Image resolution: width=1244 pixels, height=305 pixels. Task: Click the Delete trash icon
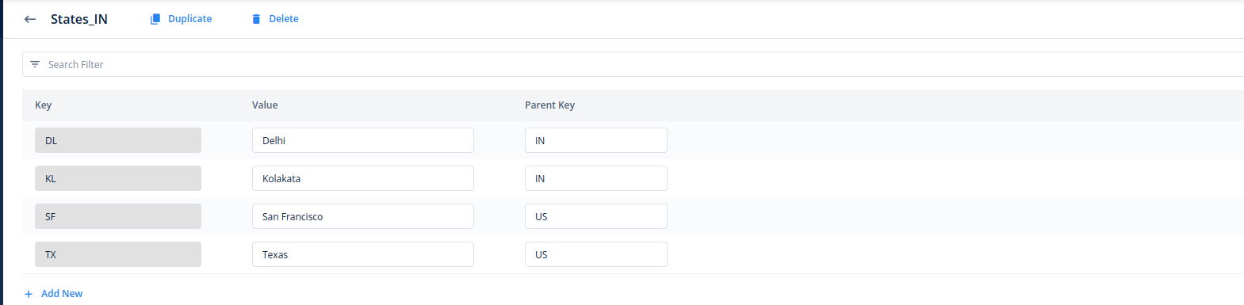pos(256,19)
